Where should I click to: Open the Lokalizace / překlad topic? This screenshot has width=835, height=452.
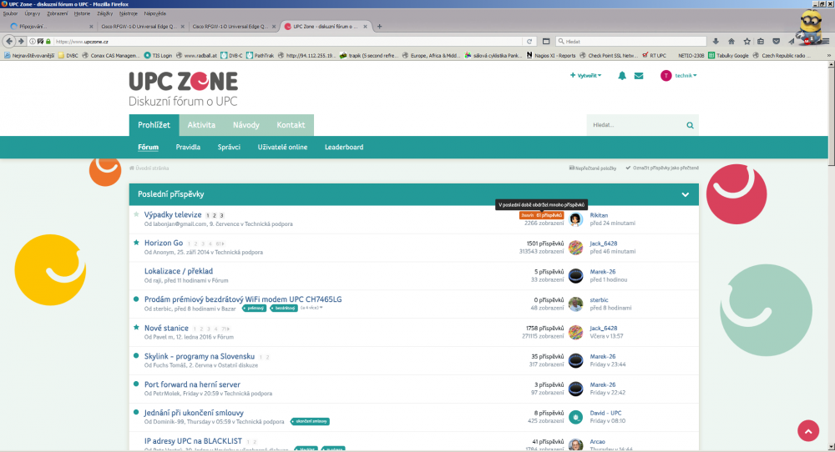point(178,271)
